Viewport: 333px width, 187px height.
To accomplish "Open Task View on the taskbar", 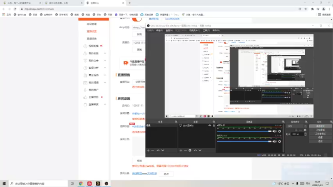I will [x=72, y=183].
